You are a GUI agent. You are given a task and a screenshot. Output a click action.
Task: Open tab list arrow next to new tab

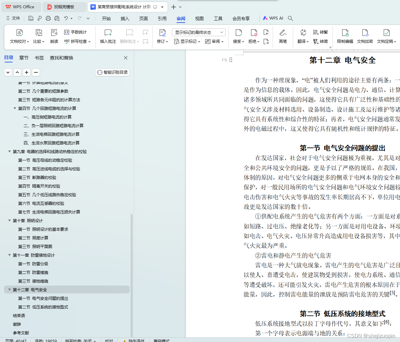pos(180,7)
